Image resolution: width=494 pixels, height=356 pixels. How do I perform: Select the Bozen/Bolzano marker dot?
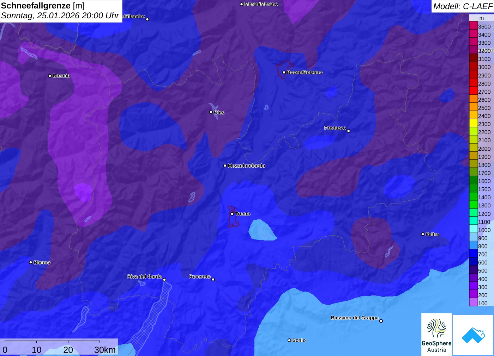pos(284,73)
